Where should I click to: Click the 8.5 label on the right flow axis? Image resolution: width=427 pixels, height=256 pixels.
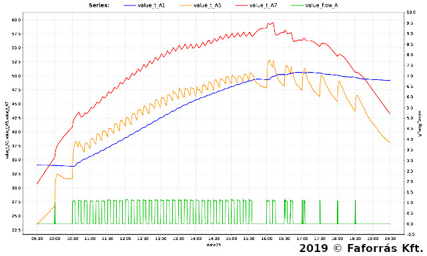[410, 45]
